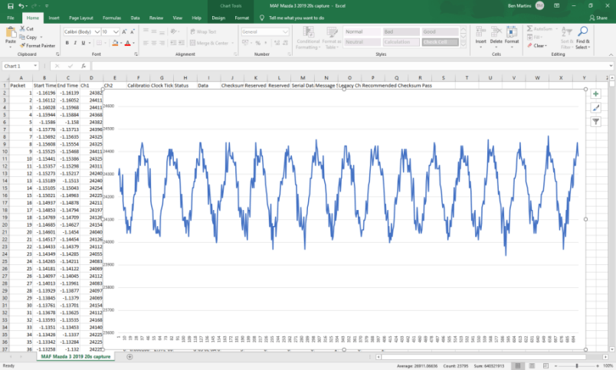The image size is (616, 370).
Task: Toggle Italic formatting
Action: pos(75,43)
